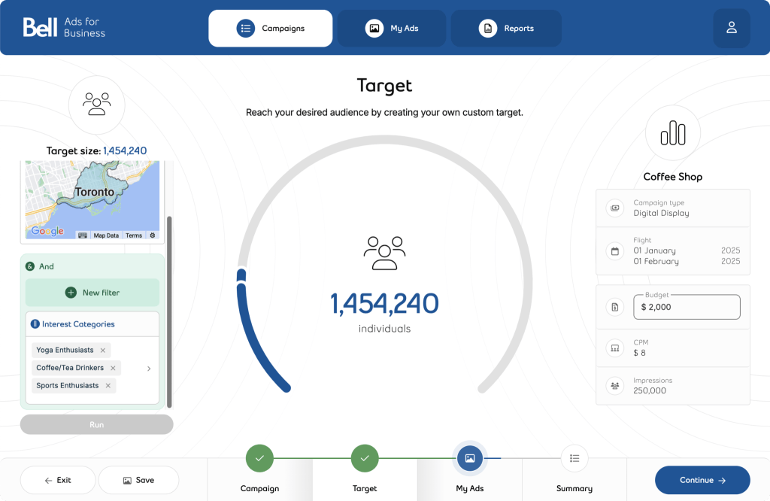Click the Impressions people icon
The image size is (770, 501).
coord(615,386)
